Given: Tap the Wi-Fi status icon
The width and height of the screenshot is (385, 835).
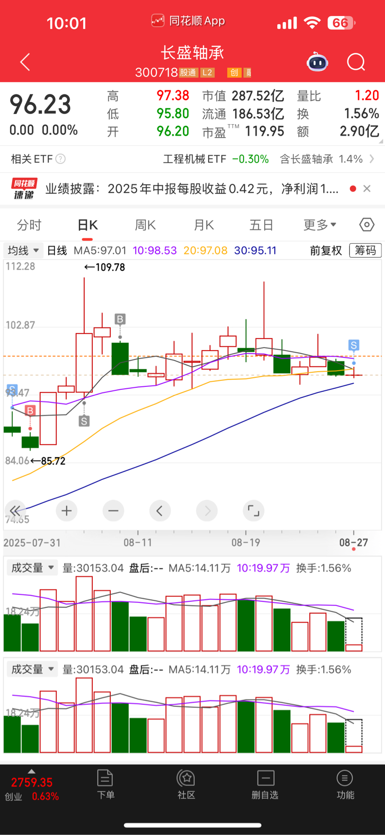Looking at the screenshot, I should click(x=312, y=23).
